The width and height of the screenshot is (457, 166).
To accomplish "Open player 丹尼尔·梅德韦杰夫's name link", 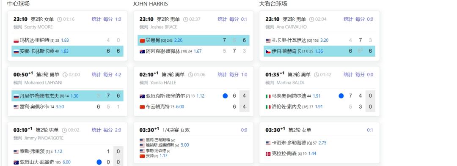I will 40,96.
